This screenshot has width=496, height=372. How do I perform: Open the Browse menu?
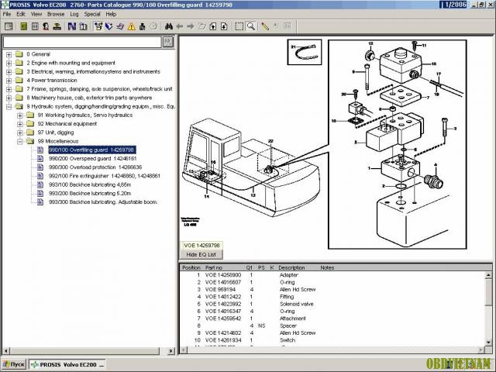[x=56, y=14]
